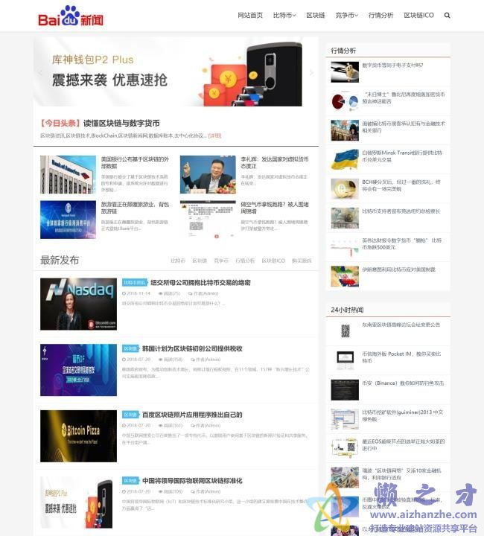484x536 pixels.
Task: Open hot news article about guiminer 2013
Action: (403, 415)
